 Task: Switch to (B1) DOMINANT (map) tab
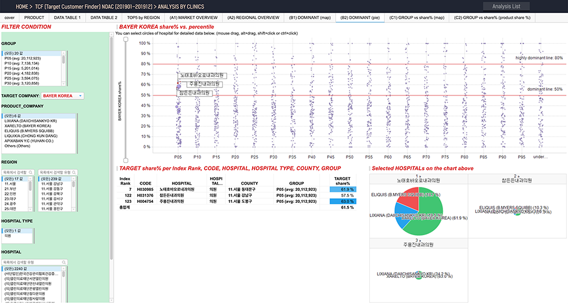[310, 18]
